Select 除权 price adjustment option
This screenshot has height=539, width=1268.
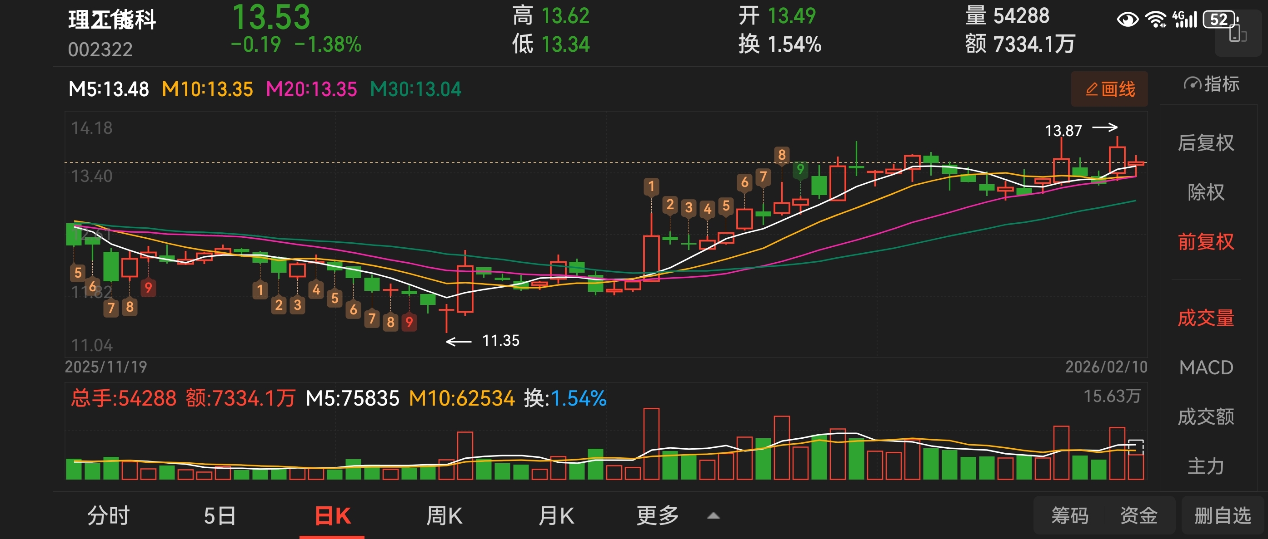tap(1205, 192)
